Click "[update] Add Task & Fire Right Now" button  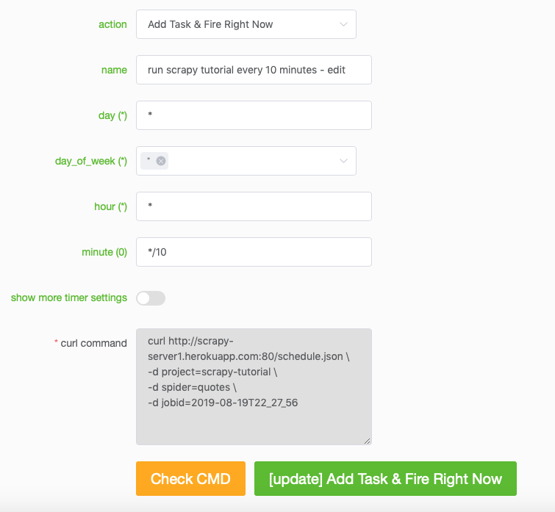tap(385, 479)
